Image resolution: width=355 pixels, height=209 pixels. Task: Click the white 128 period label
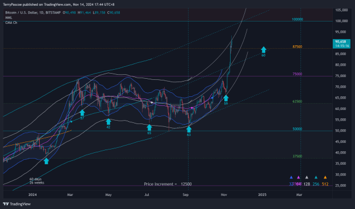307,184
